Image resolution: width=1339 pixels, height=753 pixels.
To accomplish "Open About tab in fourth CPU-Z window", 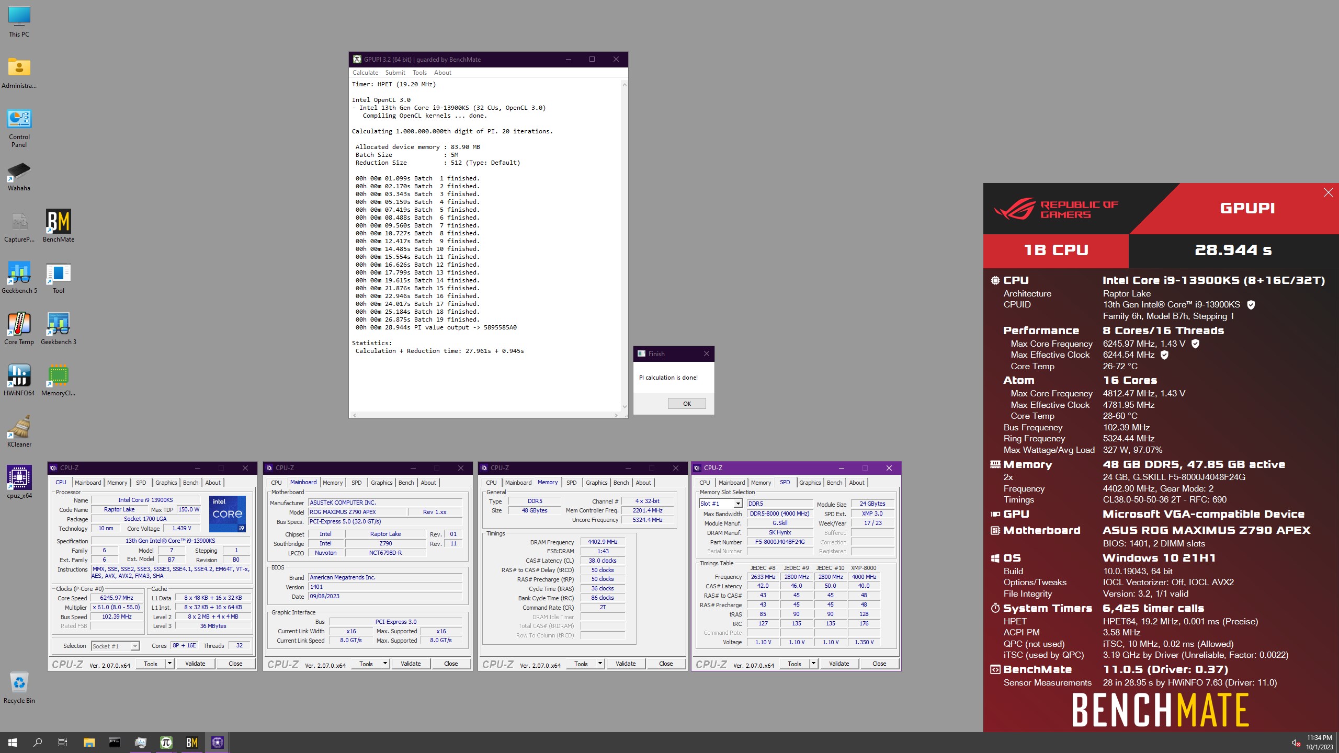I will click(857, 483).
